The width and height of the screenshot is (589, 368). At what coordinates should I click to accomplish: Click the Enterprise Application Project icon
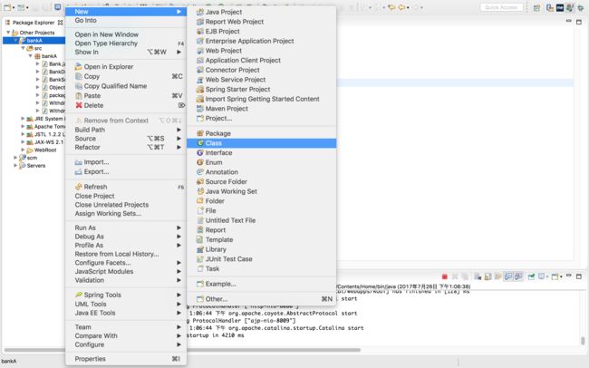(200, 41)
